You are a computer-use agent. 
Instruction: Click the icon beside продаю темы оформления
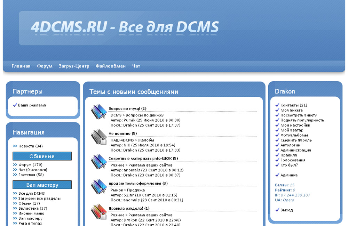coord(99,187)
